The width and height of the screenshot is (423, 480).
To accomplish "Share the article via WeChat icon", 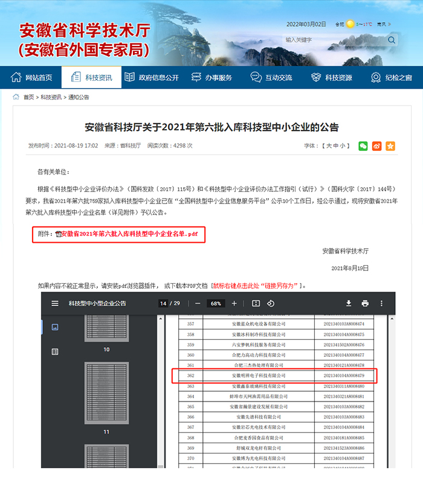I will (363, 146).
